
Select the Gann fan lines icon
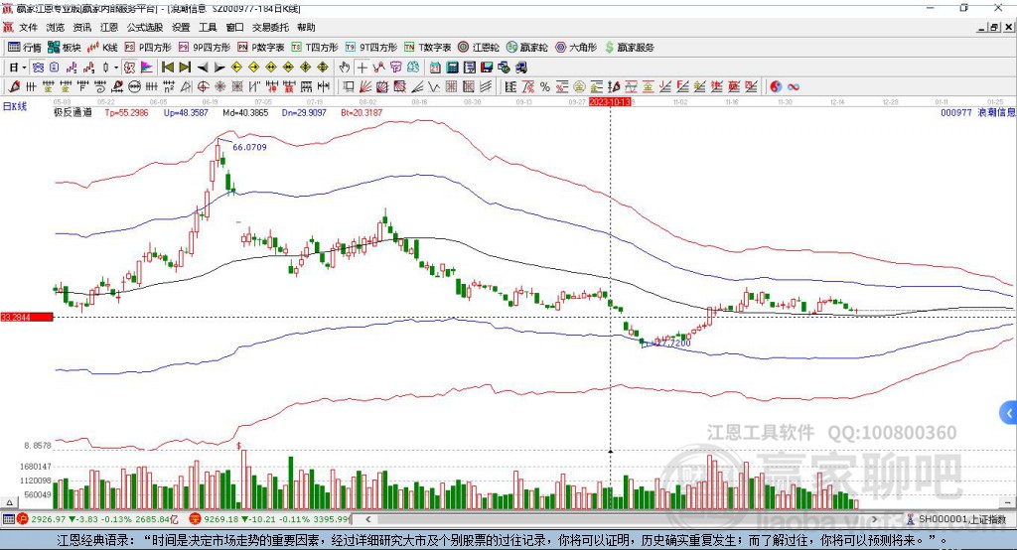click(365, 86)
